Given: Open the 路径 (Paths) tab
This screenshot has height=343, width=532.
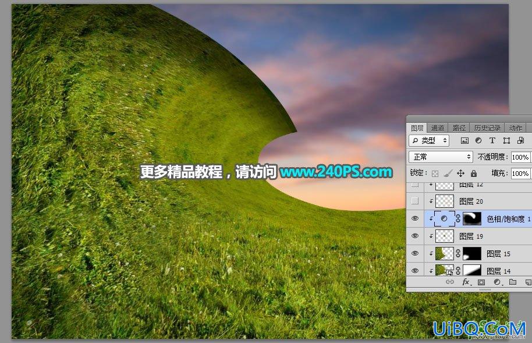Looking at the screenshot, I should tap(459, 128).
